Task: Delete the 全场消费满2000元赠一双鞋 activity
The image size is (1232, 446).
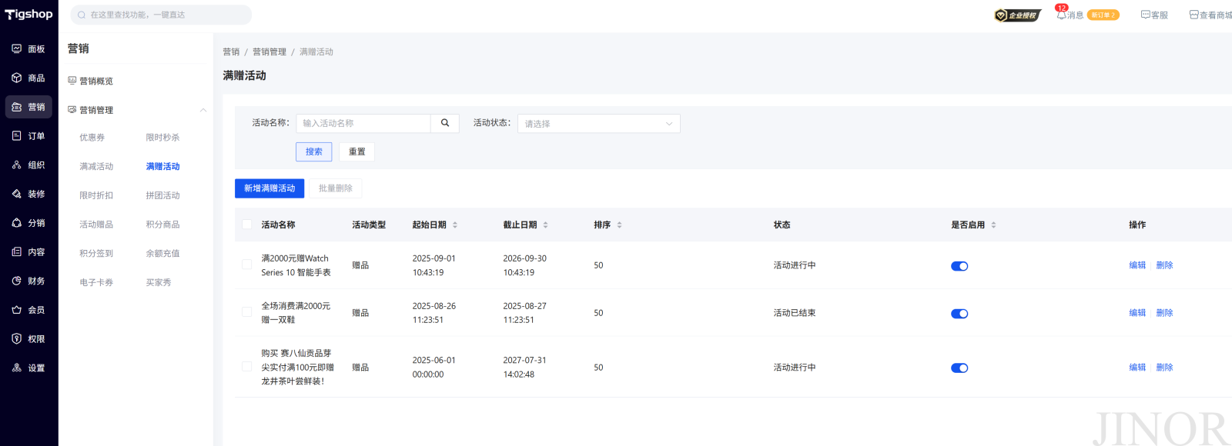Action: pos(1164,313)
